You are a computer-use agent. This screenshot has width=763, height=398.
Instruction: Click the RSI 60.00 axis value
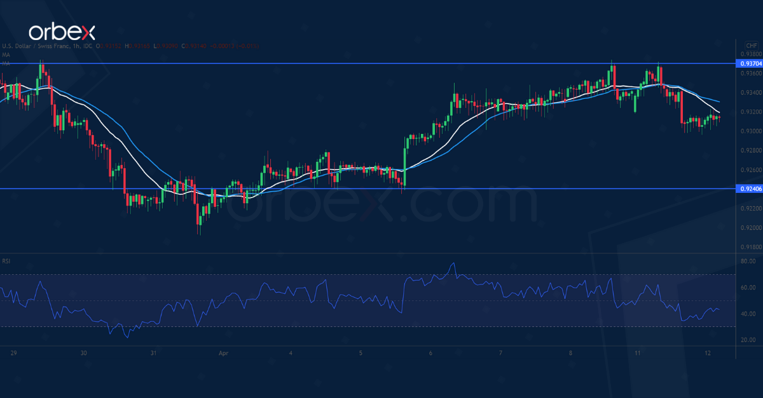[x=748, y=288]
